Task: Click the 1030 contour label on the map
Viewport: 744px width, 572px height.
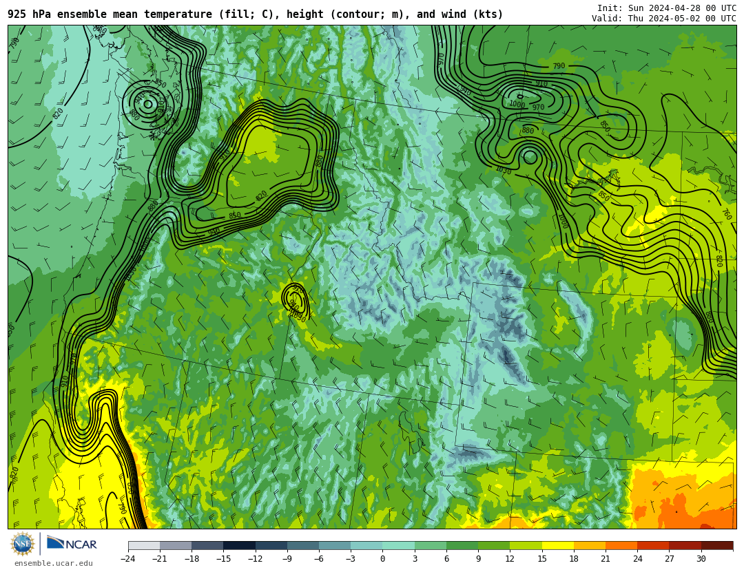Action: tap(504, 170)
